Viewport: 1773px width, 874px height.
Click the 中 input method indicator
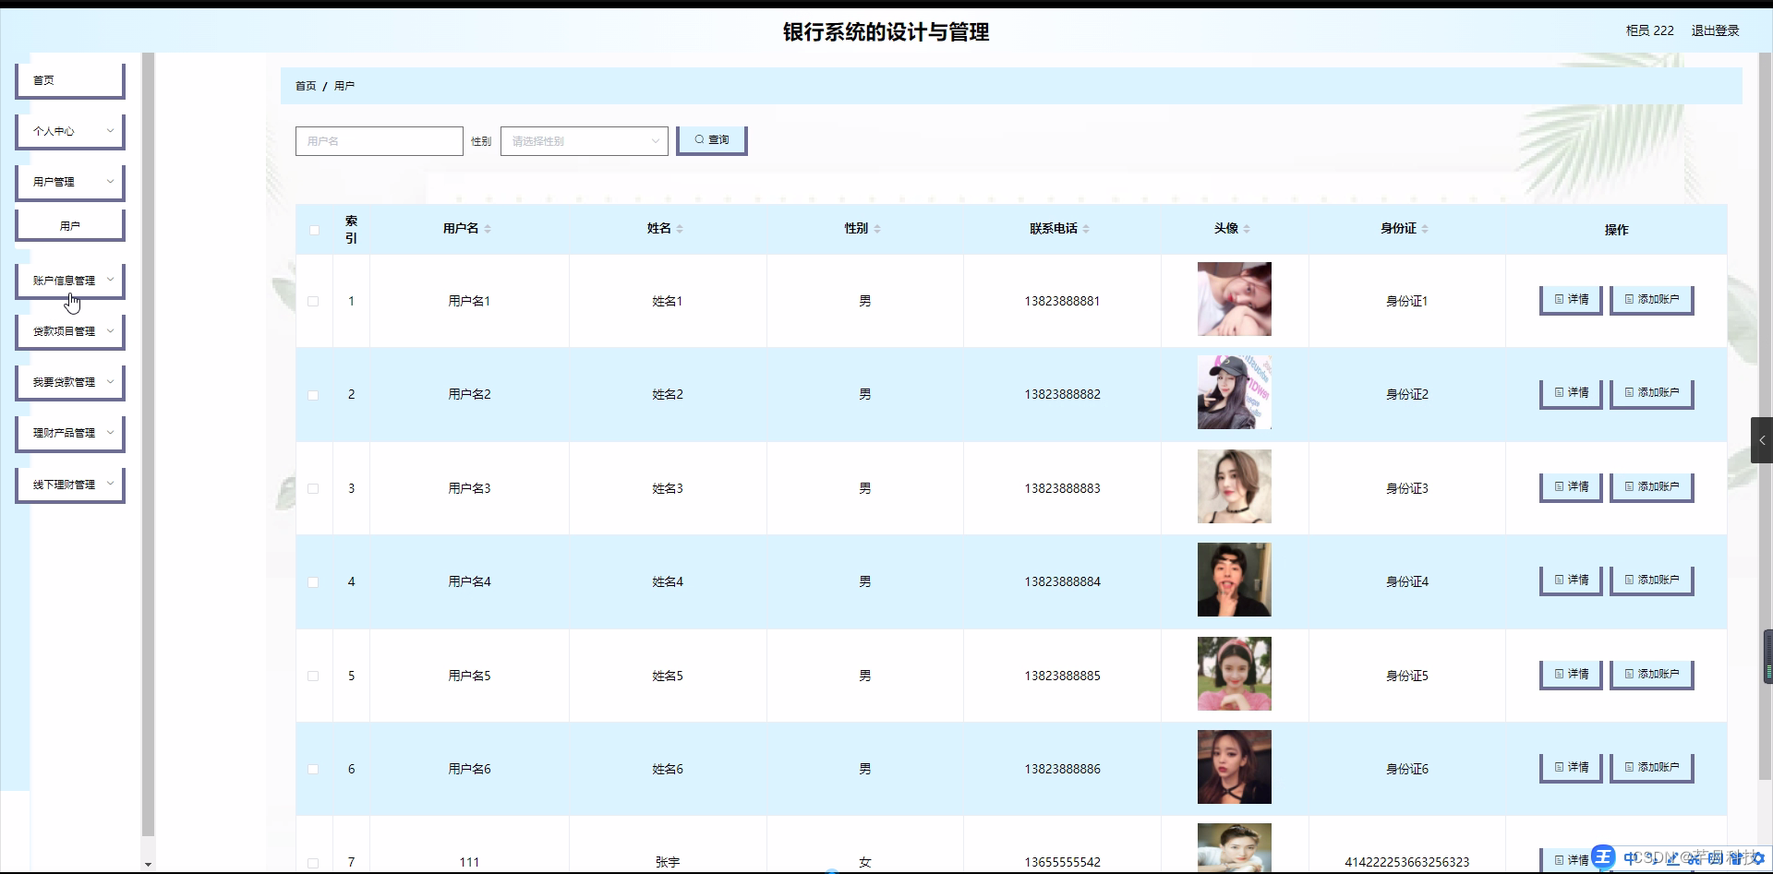(x=1630, y=859)
